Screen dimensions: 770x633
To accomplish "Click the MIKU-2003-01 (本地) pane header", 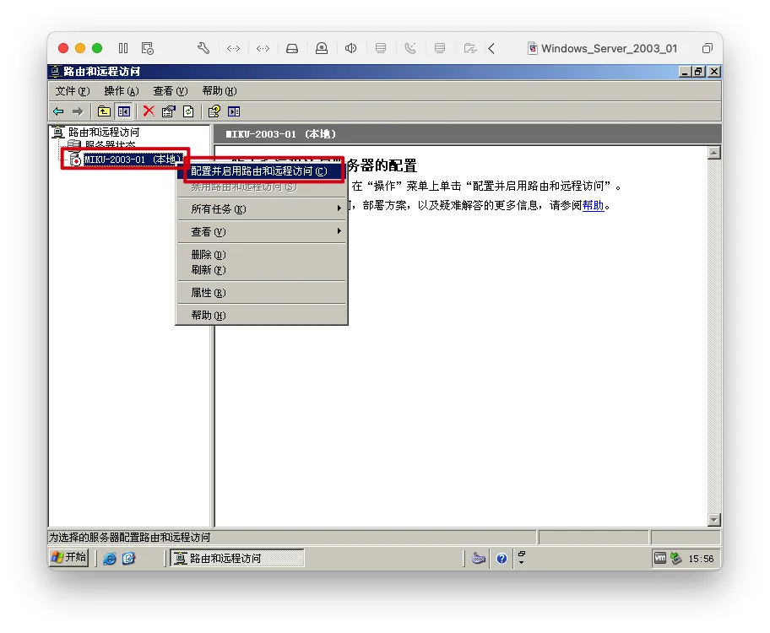I will tap(468, 134).
